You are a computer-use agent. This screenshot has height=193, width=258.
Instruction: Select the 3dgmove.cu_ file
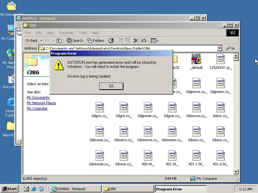196,86
